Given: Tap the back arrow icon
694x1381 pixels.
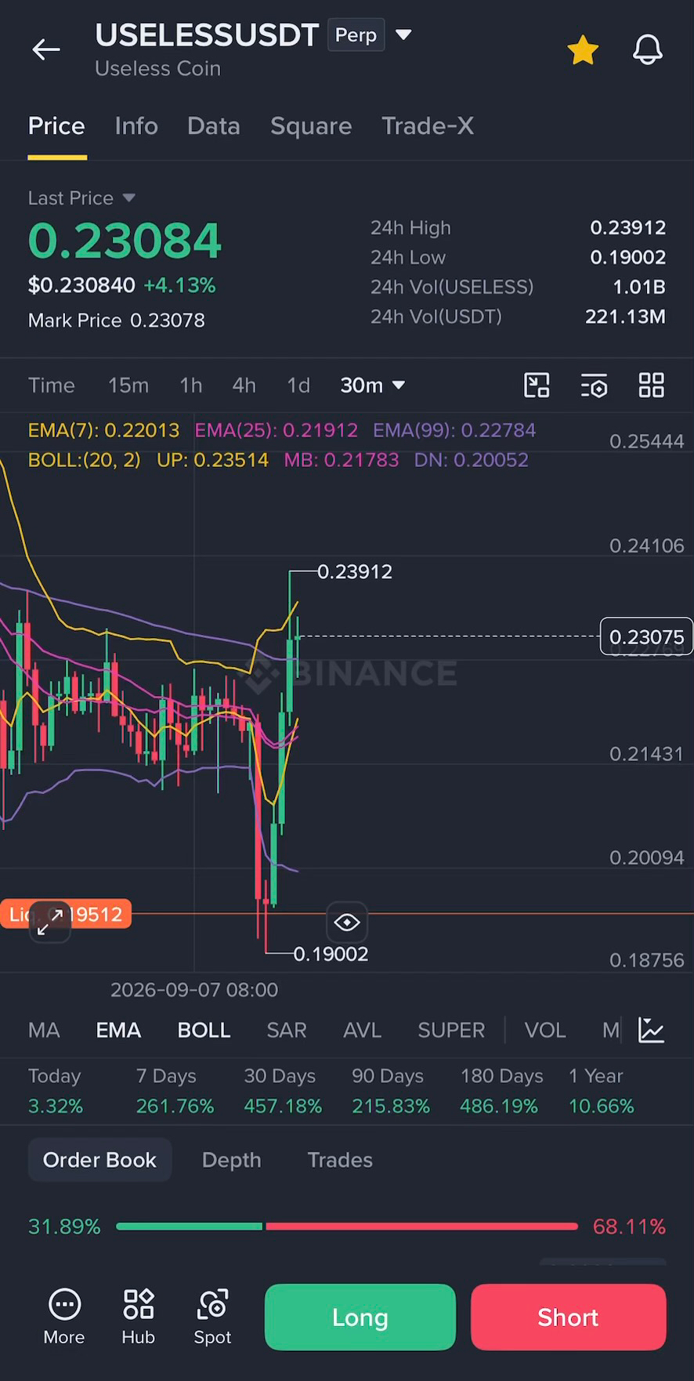Looking at the screenshot, I should [x=45, y=50].
